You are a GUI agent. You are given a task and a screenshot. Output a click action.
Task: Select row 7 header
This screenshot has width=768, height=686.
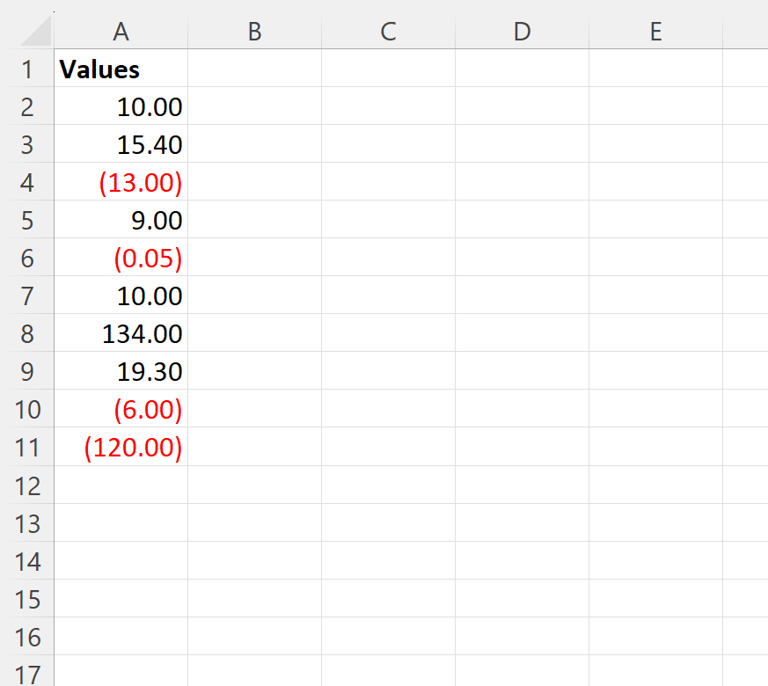27,295
